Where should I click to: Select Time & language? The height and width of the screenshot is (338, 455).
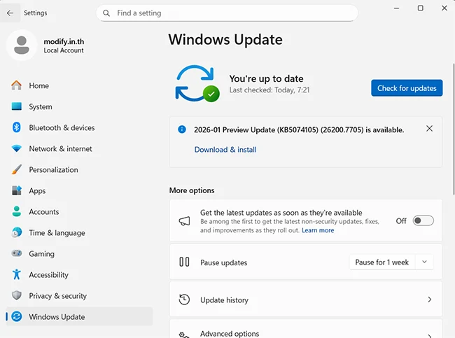pos(79,233)
